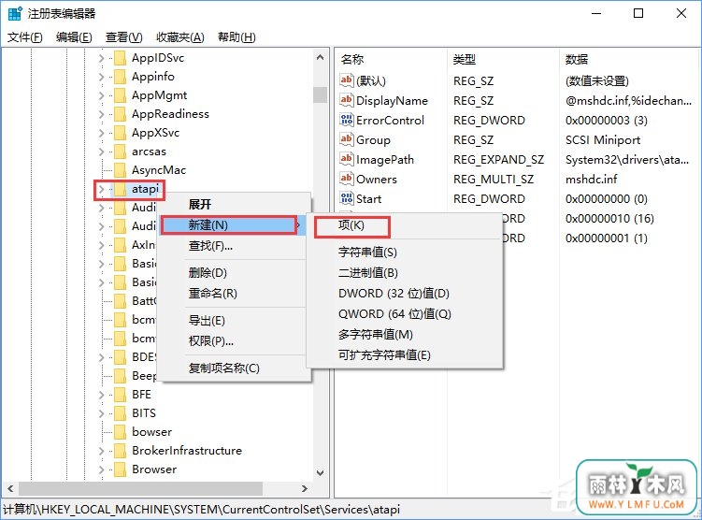Click the data cell 0x00000003 (3)
The image size is (702, 520).
click(607, 120)
